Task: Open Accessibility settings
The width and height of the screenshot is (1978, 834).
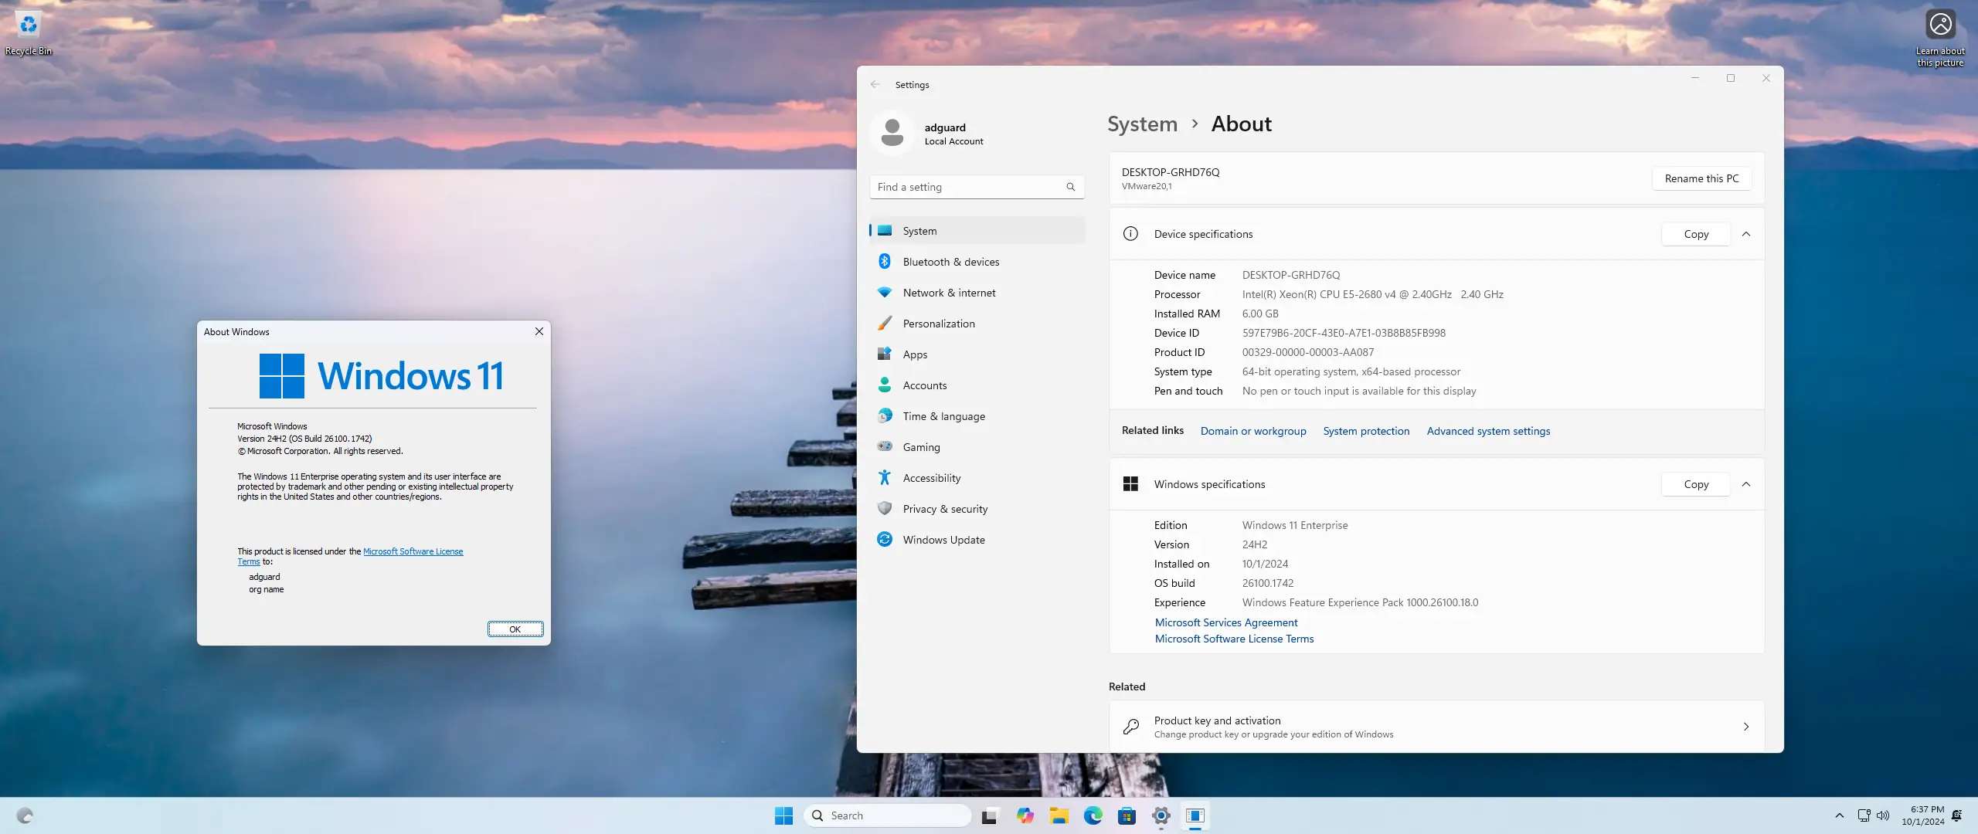Action: [x=932, y=477]
